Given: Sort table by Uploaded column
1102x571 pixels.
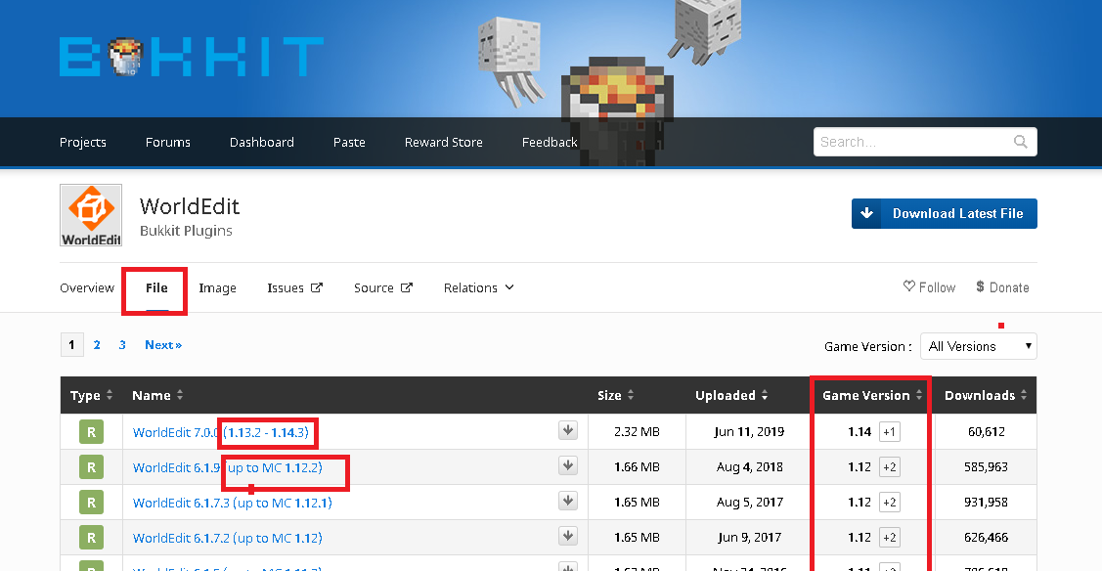Looking at the screenshot, I should pos(731,395).
